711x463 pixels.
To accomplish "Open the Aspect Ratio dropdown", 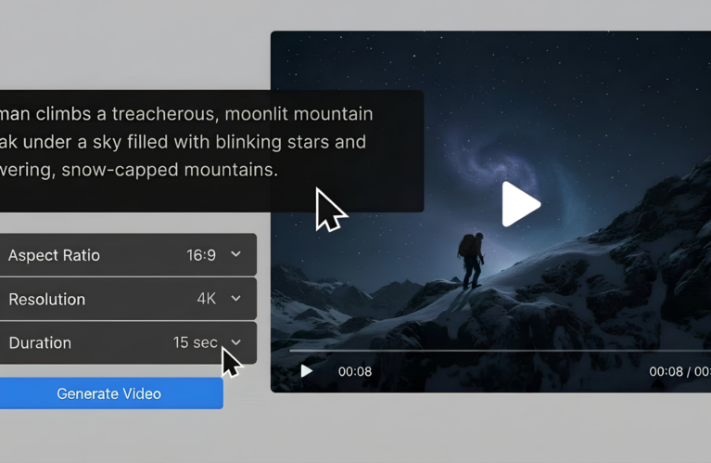I will pyautogui.click(x=128, y=255).
